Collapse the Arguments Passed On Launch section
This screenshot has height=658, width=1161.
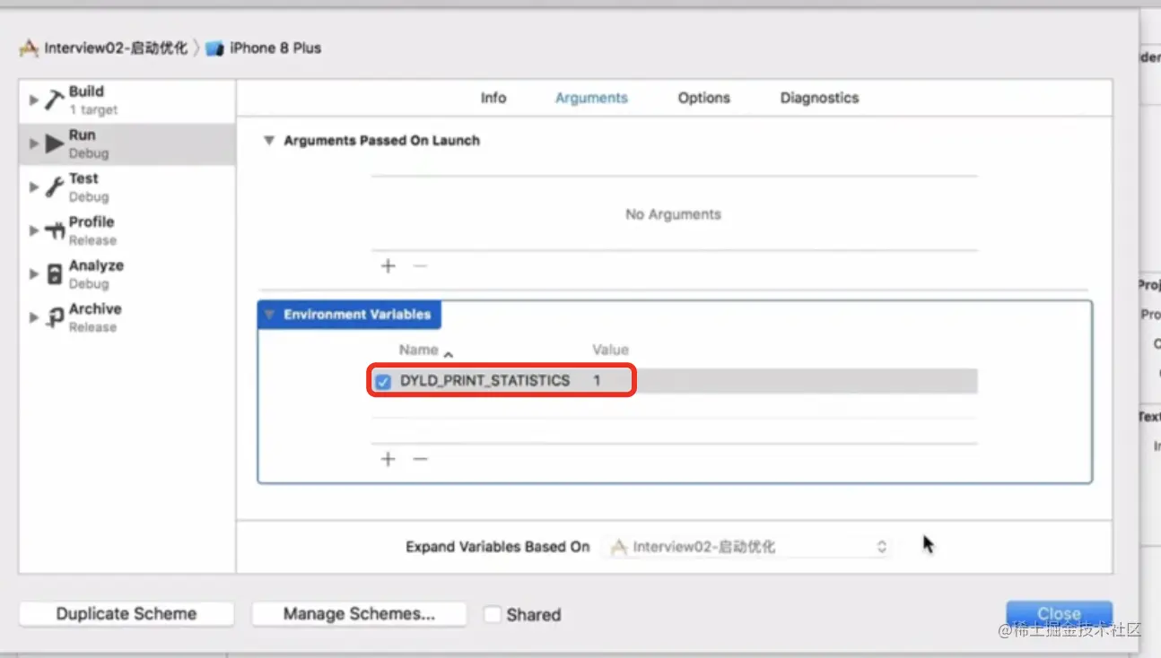tap(268, 141)
